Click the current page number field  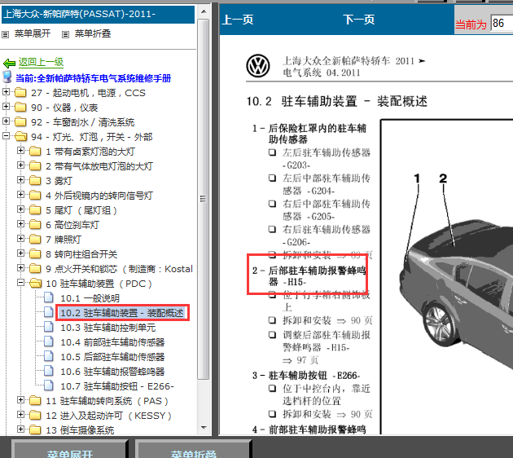click(502, 23)
